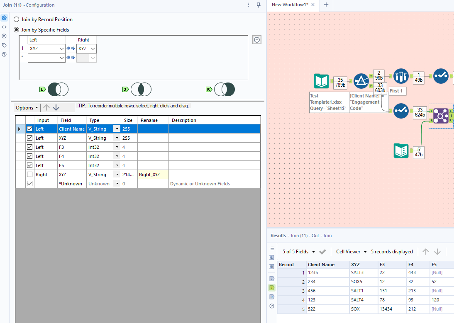Switch to New Workflow1 tab

click(290, 5)
